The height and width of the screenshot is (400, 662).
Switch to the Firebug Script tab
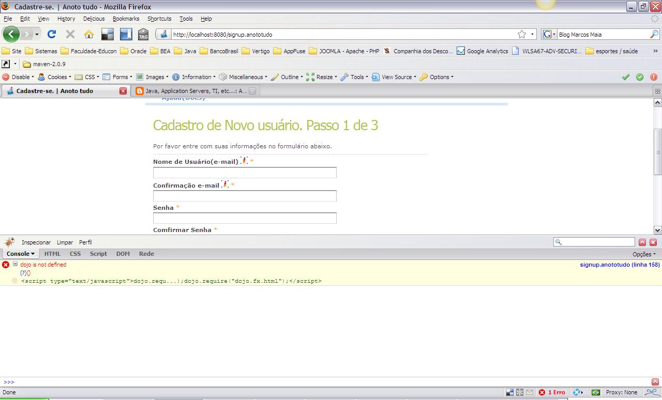98,254
